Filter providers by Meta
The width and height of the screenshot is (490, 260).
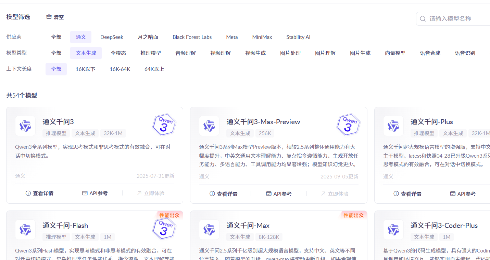[x=232, y=37]
